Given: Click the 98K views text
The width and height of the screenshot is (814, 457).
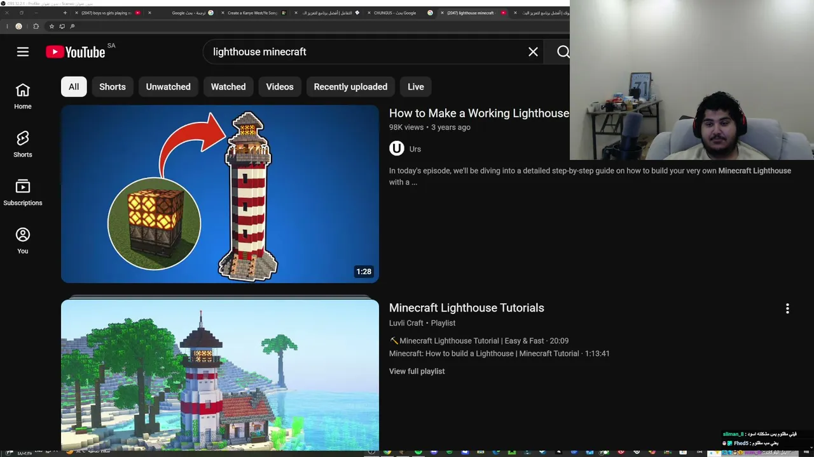Looking at the screenshot, I should (x=406, y=128).
